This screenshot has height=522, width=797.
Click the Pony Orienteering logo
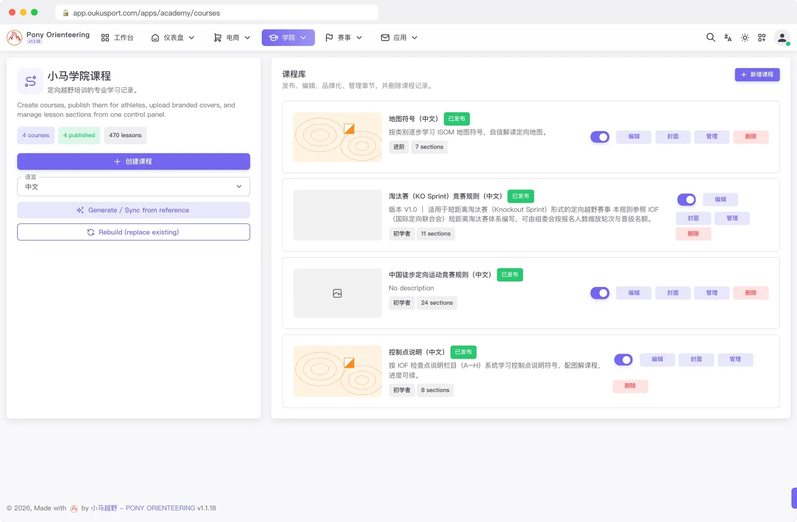(14, 38)
